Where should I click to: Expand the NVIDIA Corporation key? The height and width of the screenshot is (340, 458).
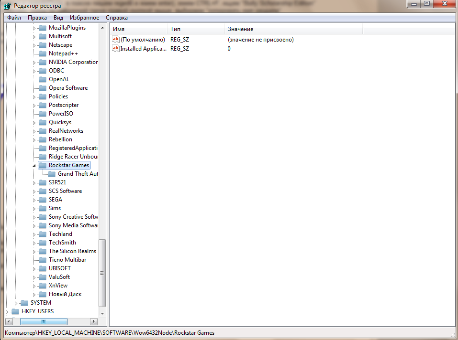point(34,63)
